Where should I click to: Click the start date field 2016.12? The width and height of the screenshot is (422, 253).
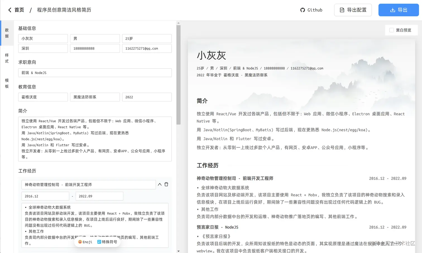(x=45, y=196)
